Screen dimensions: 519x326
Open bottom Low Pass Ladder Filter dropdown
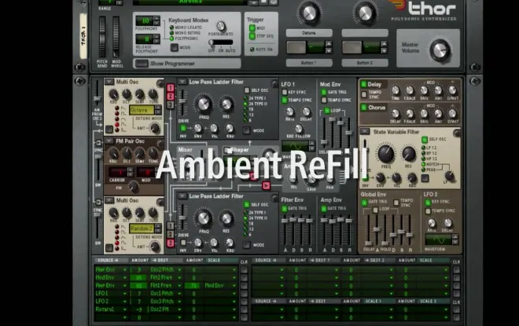pyautogui.click(x=182, y=196)
